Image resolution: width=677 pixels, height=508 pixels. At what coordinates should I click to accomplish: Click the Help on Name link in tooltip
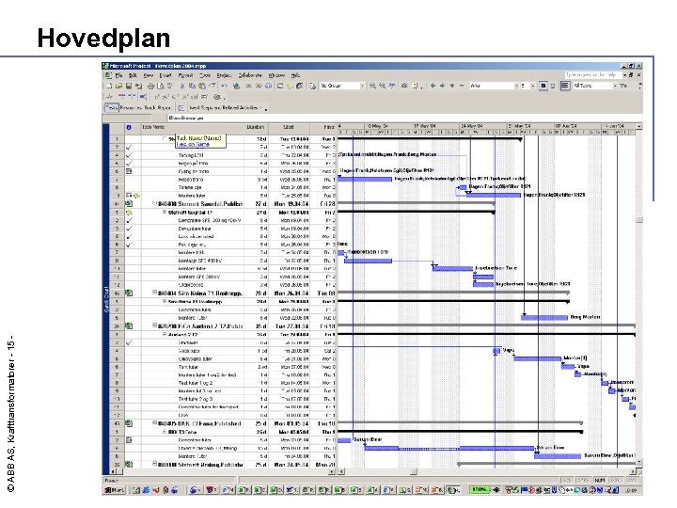pyautogui.click(x=194, y=144)
